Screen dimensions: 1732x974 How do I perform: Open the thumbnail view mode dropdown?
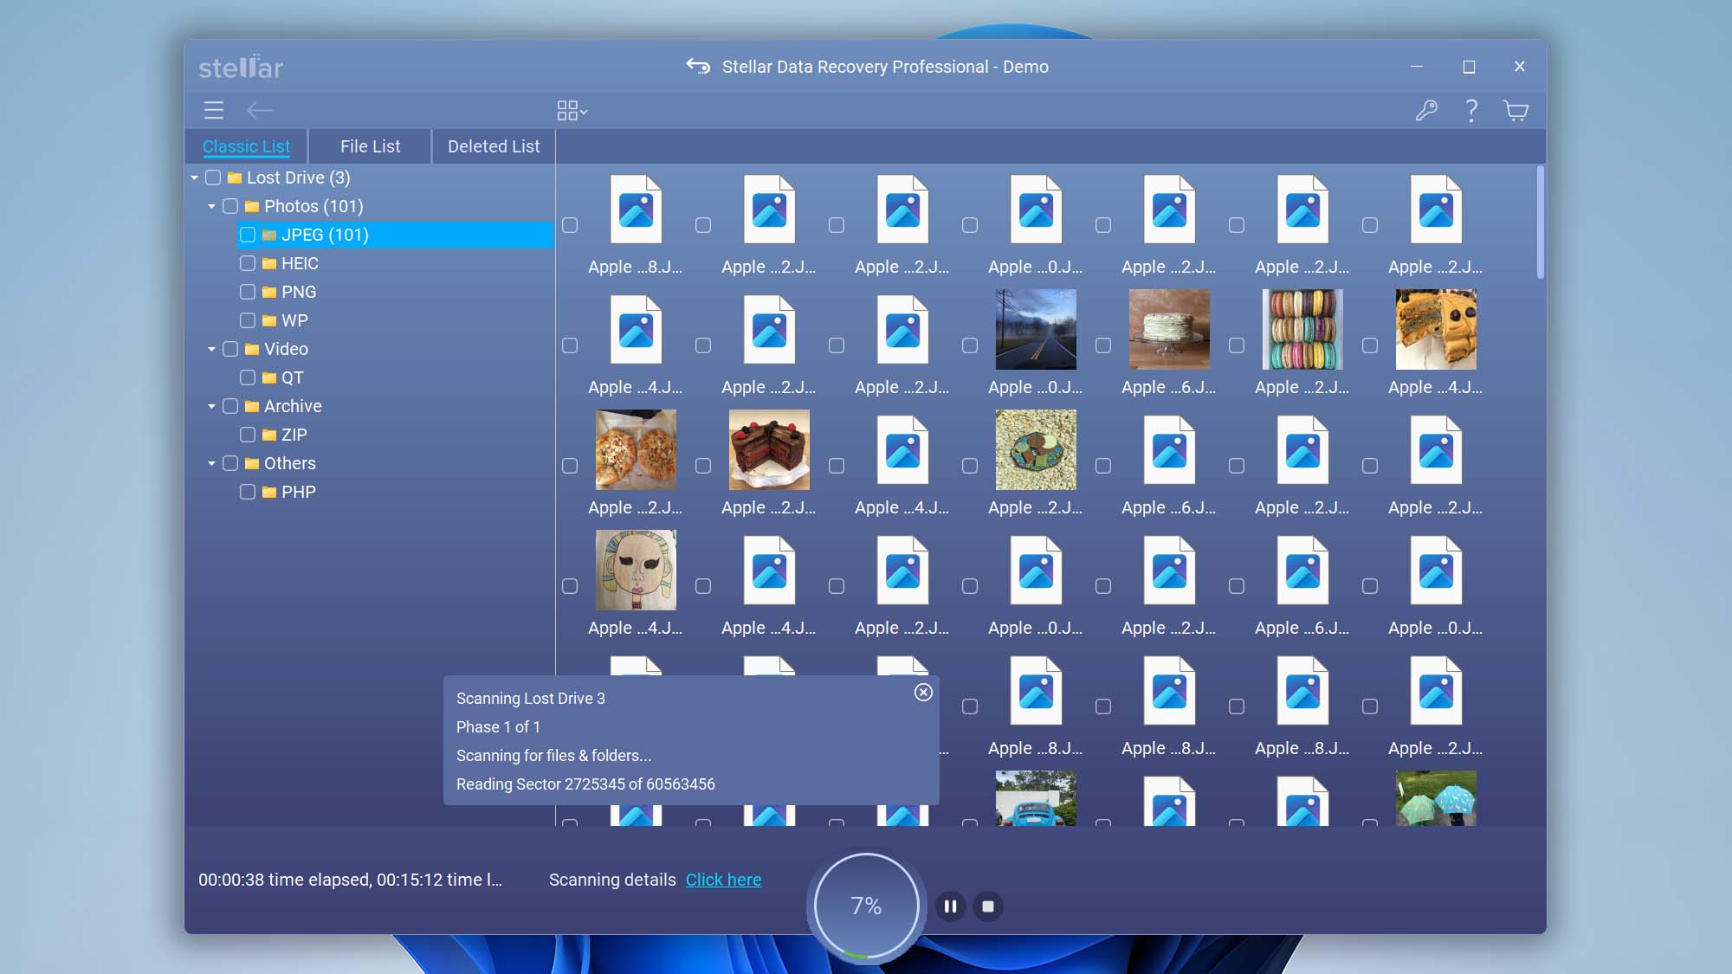pos(572,111)
